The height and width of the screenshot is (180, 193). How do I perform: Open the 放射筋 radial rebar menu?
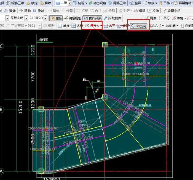[172, 26]
